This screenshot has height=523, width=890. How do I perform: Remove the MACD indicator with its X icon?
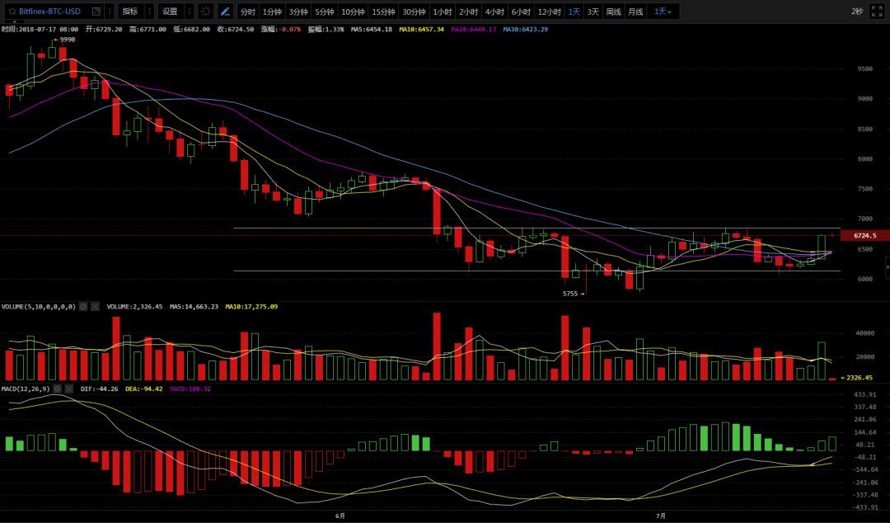point(68,389)
